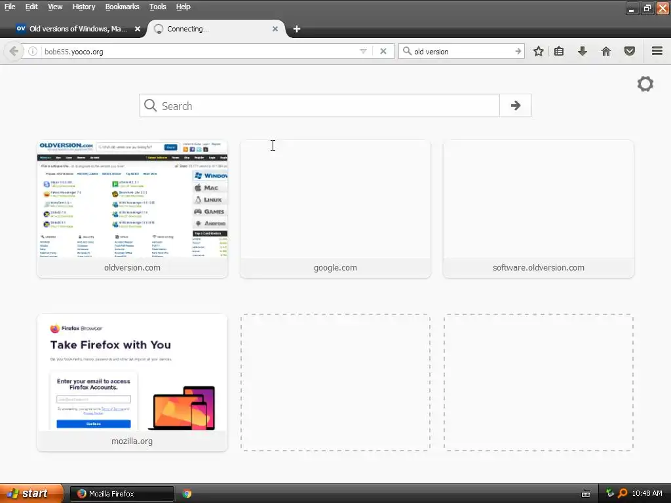
Task: Click the new tab page Search field
Action: point(319,105)
